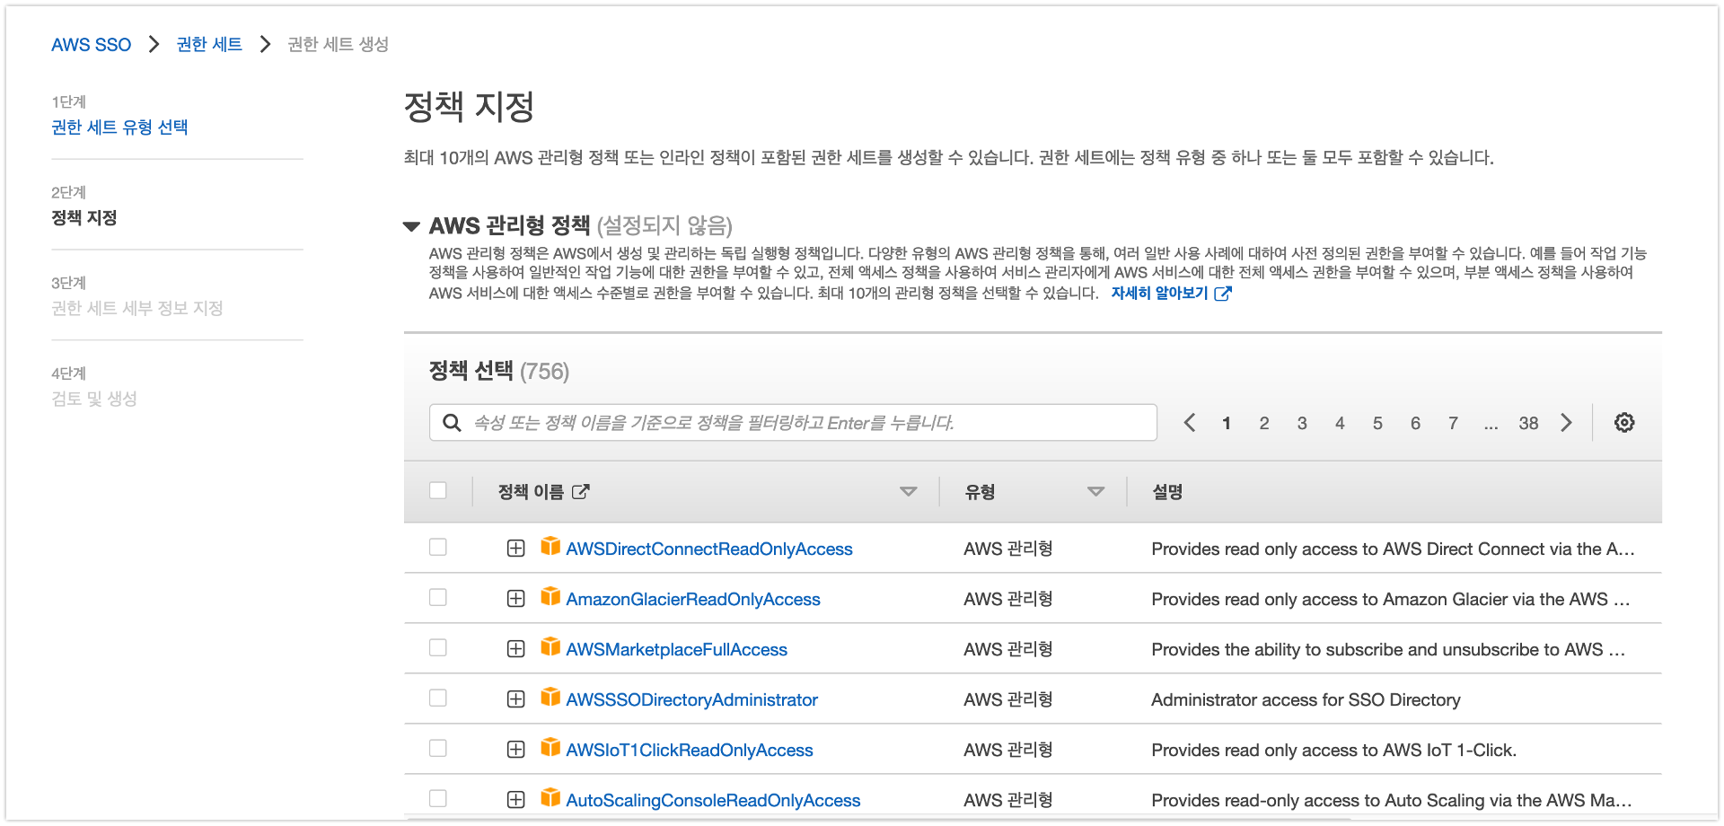
Task: Expand details of AWSDirectConnectReadOnlyAccess row
Action: pyautogui.click(x=515, y=549)
